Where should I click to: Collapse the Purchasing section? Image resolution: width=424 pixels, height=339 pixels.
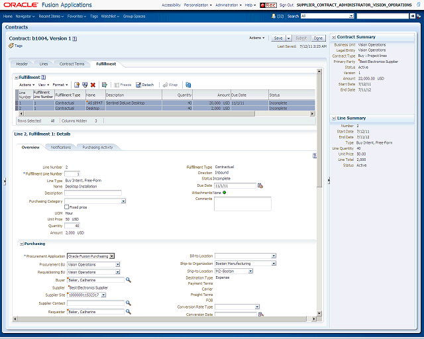click(x=22, y=244)
